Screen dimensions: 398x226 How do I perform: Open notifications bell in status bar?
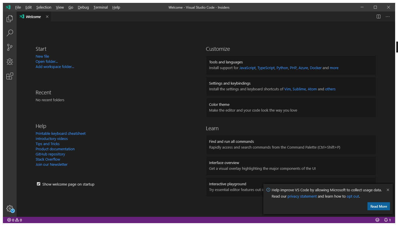coord(387,220)
